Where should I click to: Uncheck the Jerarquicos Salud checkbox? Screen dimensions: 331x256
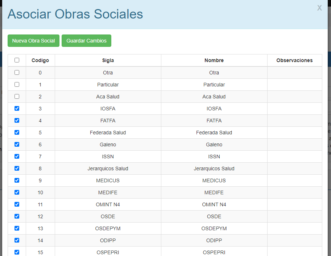[17, 168]
